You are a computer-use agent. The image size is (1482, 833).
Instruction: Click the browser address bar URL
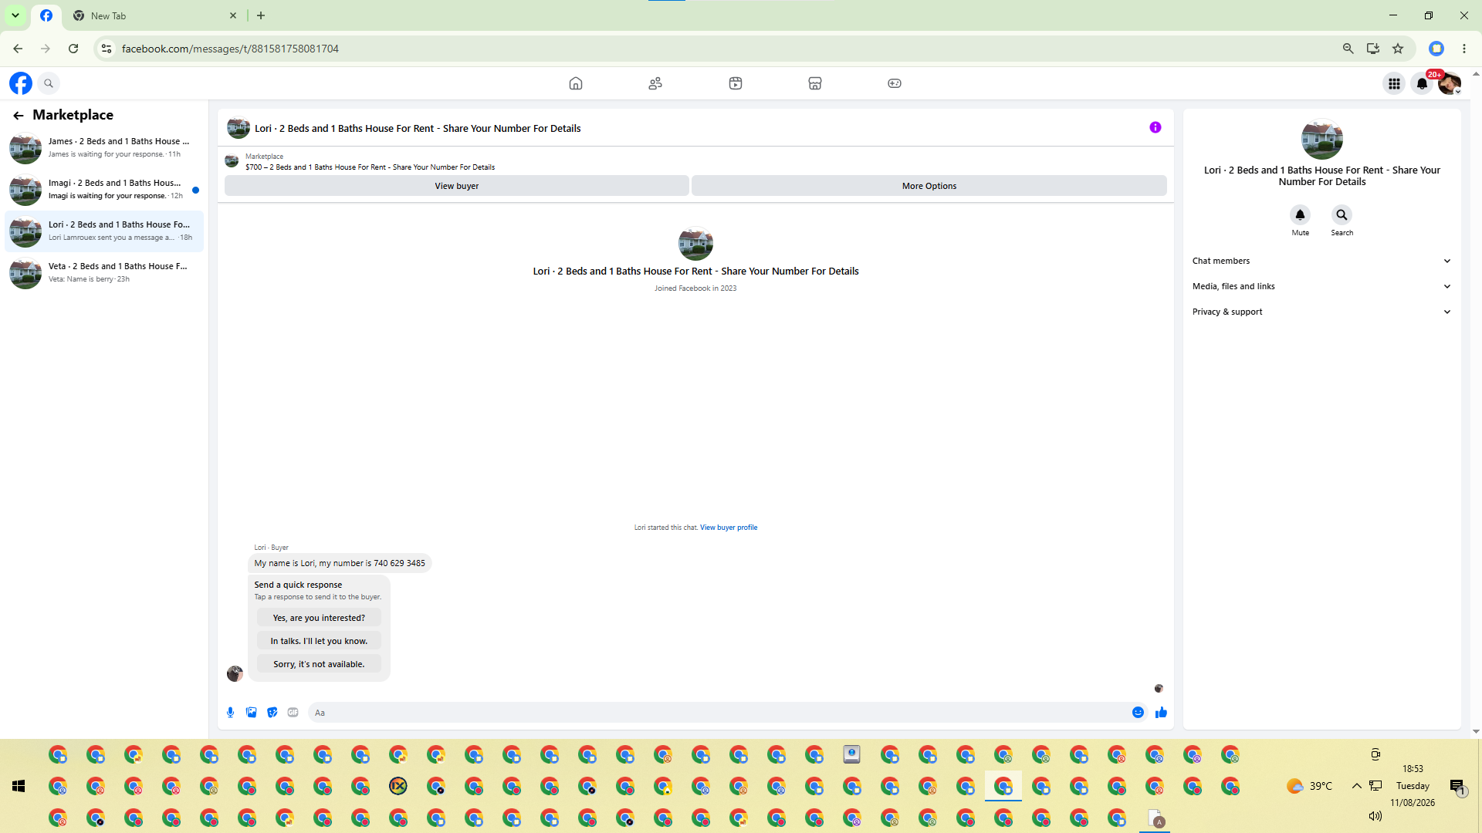tap(230, 49)
